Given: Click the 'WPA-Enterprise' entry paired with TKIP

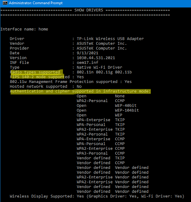Looking at the screenshot, I should [94, 120].
